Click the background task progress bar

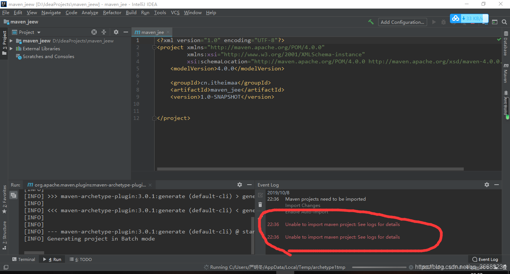pyautogui.click(x=379, y=267)
